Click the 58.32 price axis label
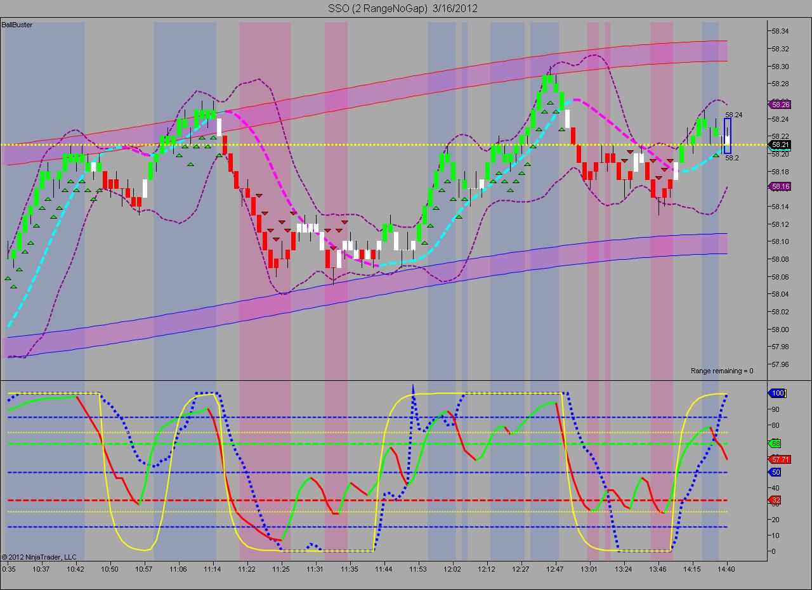 pos(780,49)
